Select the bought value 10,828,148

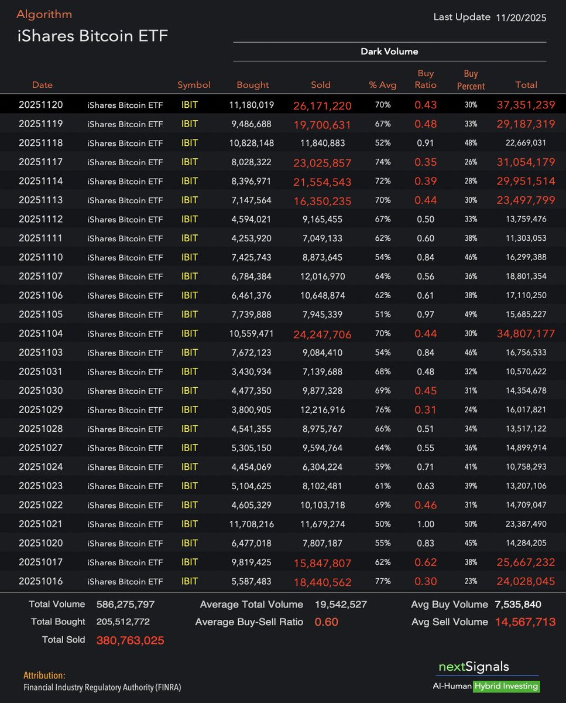252,143
